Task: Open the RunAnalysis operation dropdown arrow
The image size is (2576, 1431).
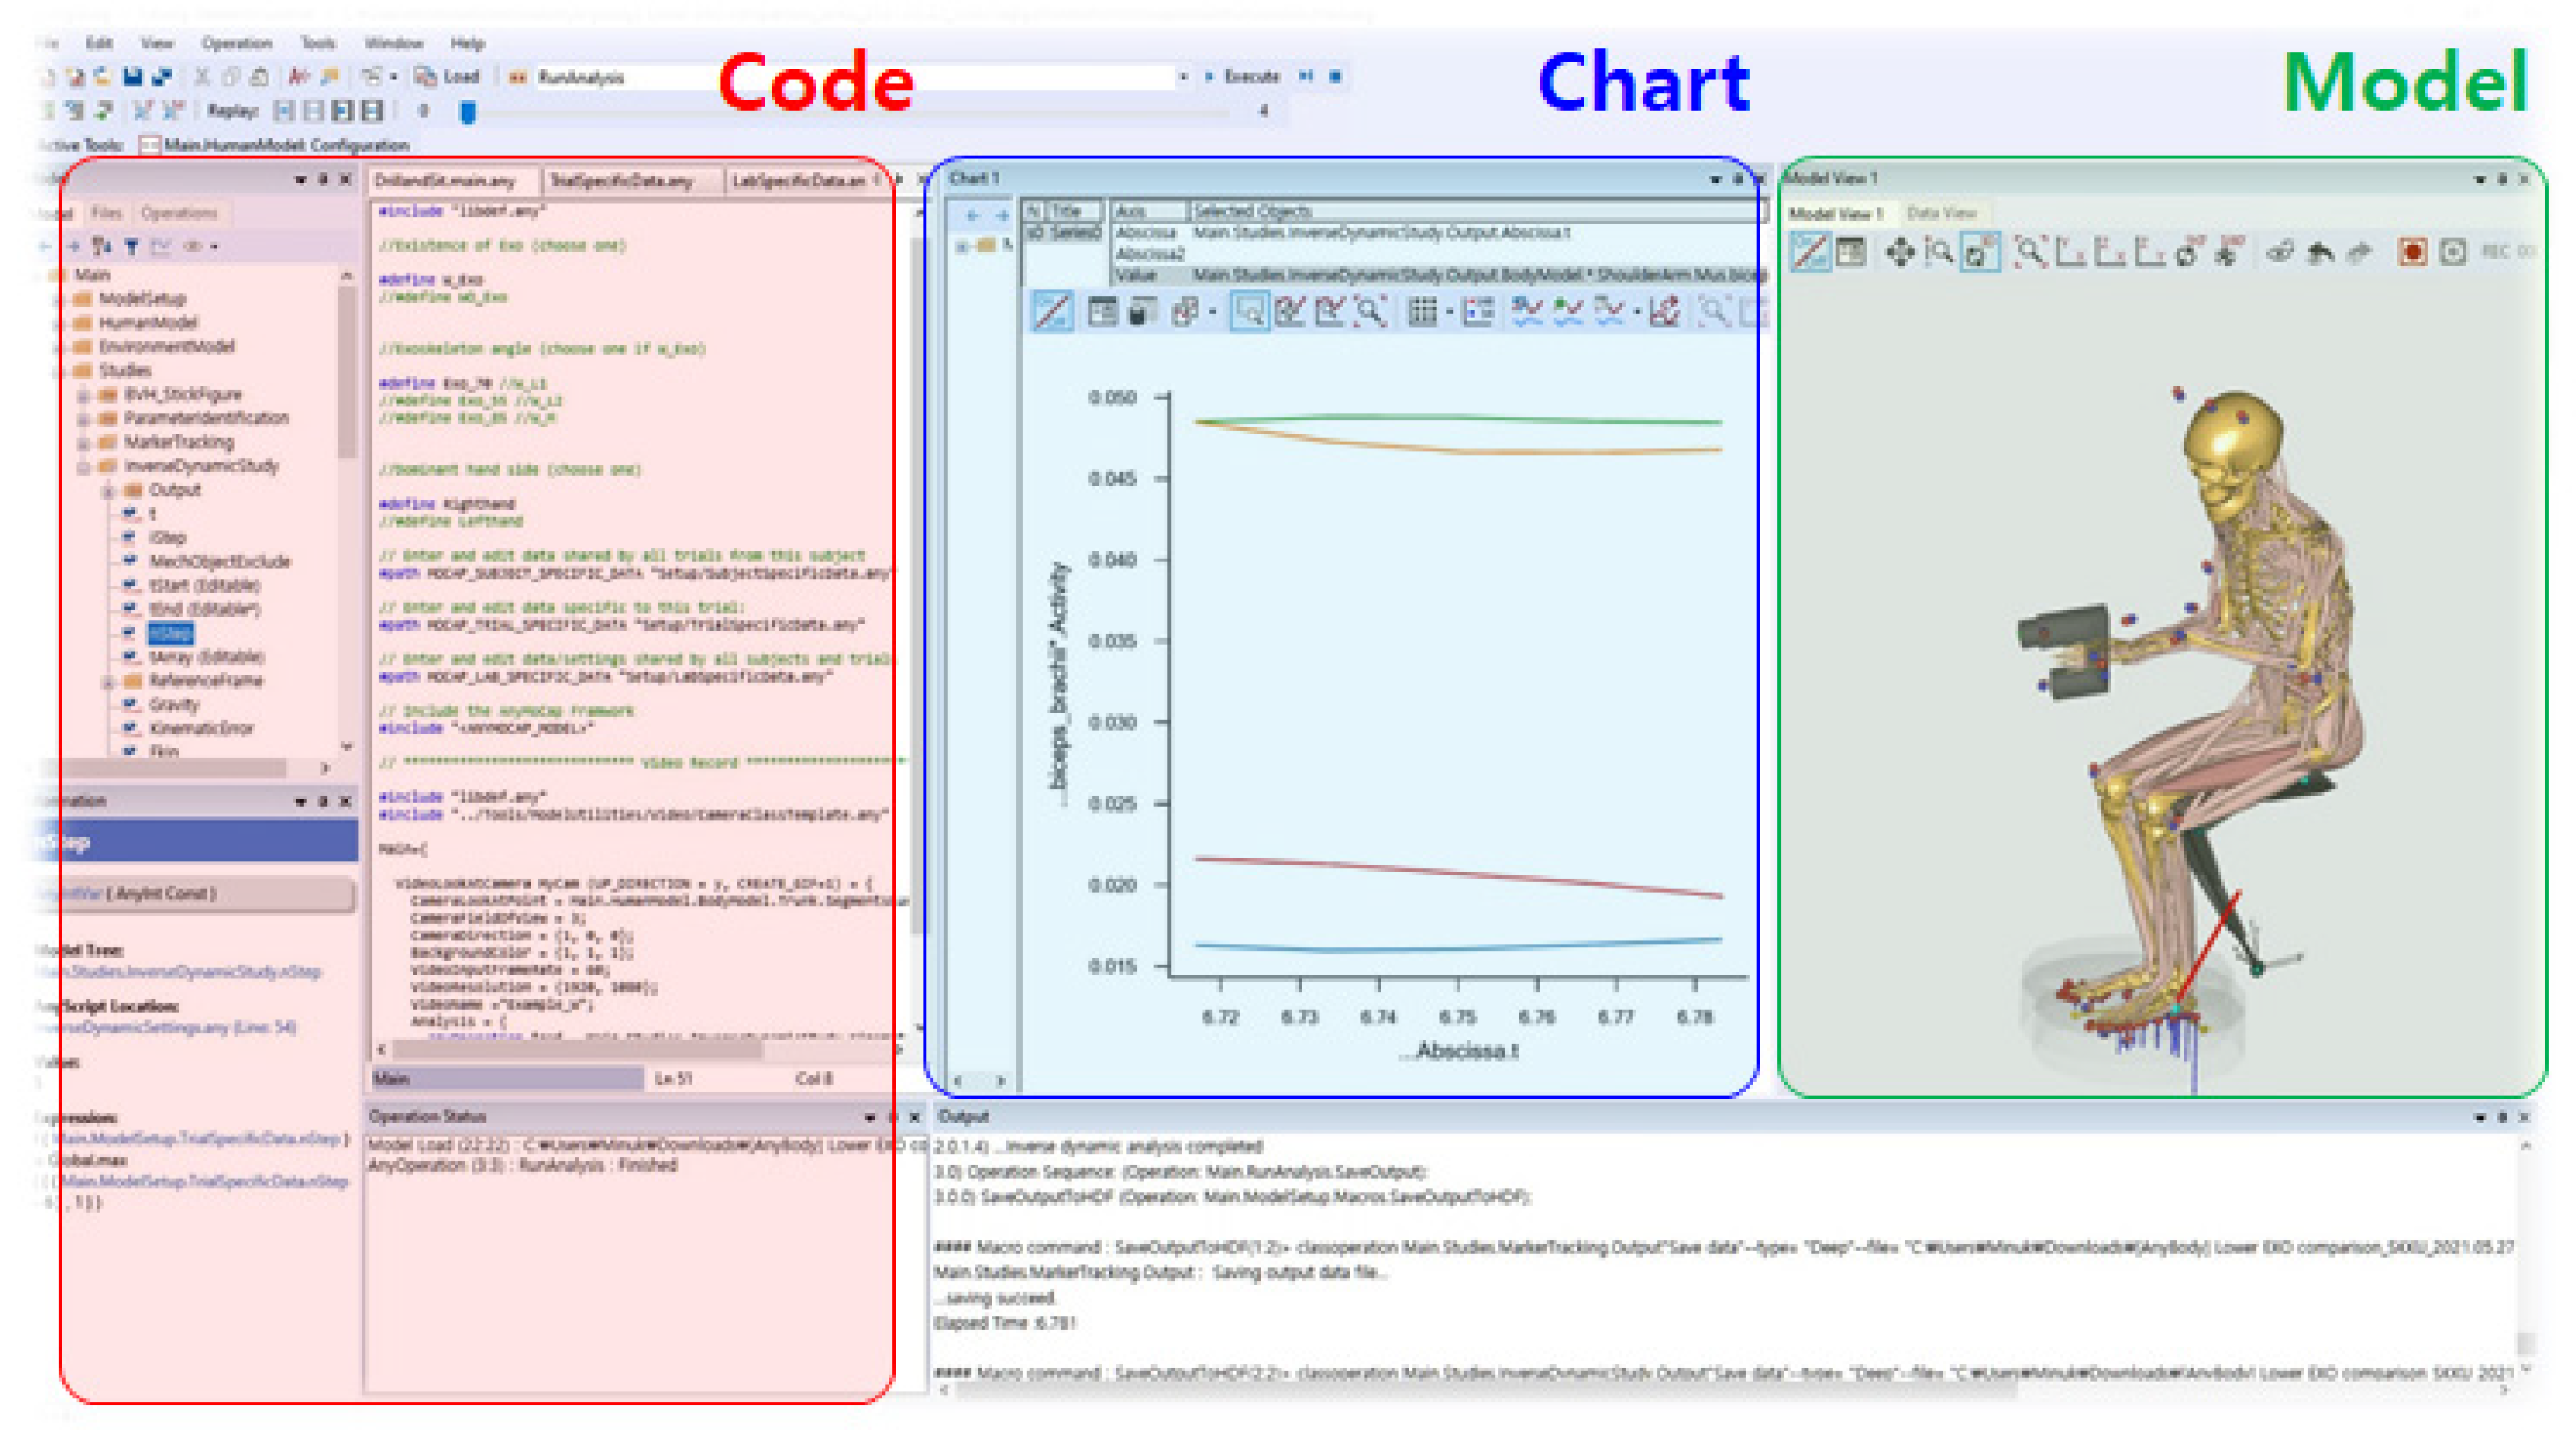Action: [x=1183, y=76]
